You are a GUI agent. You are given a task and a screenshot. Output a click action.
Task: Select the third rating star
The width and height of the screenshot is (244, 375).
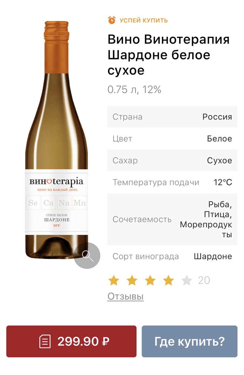coord(150,280)
